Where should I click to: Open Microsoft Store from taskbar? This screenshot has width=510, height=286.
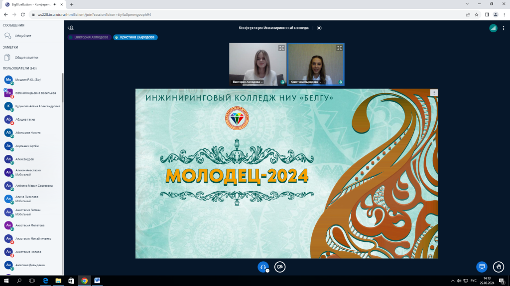pos(71,281)
